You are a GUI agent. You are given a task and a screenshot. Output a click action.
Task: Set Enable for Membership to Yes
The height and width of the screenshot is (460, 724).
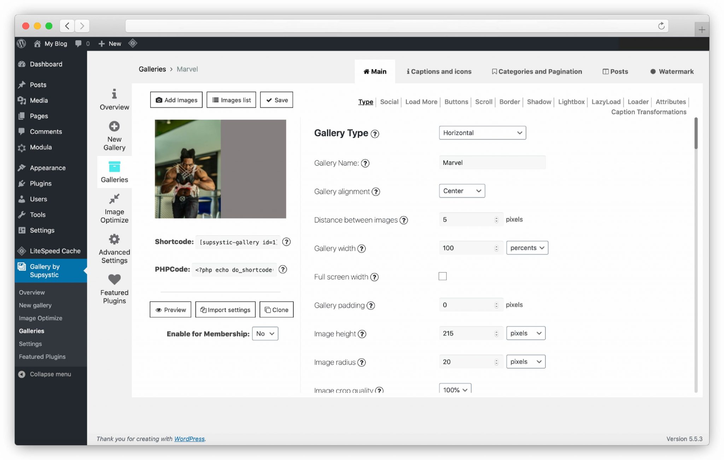pyautogui.click(x=265, y=334)
